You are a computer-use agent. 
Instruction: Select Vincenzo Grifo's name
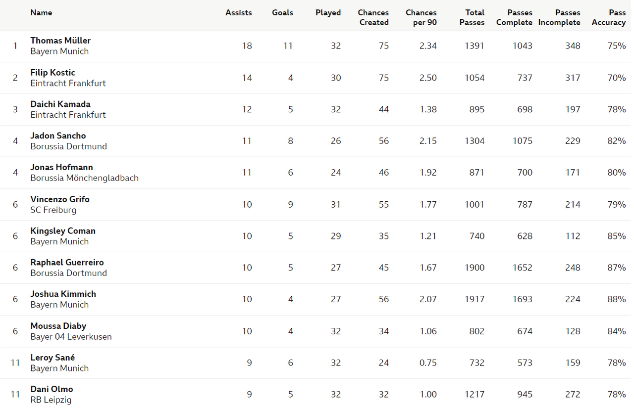pyautogui.click(x=60, y=199)
